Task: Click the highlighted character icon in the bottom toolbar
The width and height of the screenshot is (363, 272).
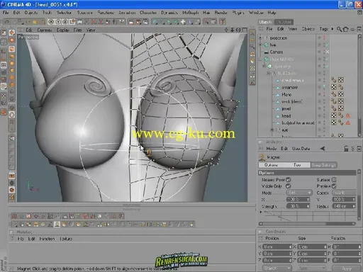Action: click(57, 224)
